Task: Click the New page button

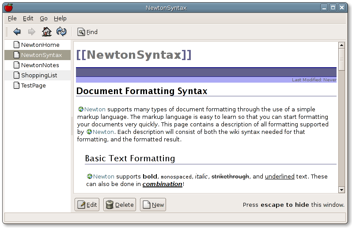Action: [153, 205]
